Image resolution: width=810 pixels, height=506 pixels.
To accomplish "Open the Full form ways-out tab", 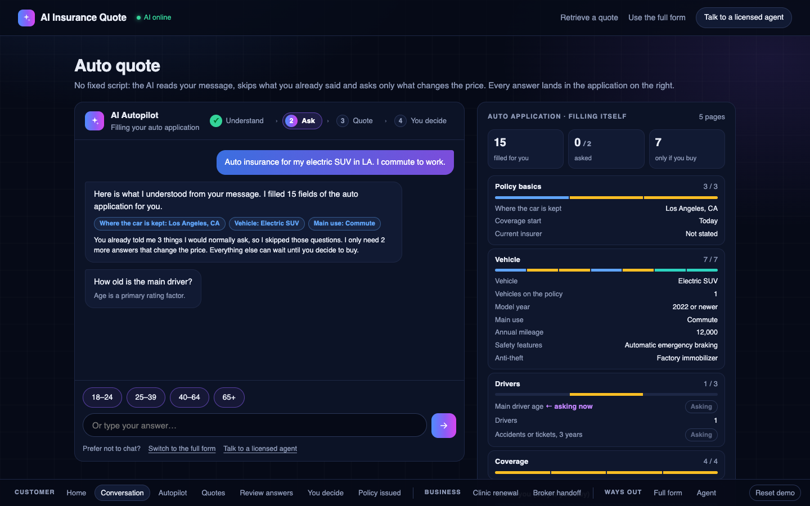I will point(668,493).
